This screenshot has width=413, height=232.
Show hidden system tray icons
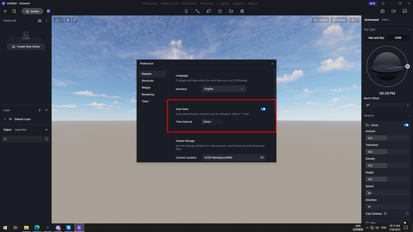[367, 228]
